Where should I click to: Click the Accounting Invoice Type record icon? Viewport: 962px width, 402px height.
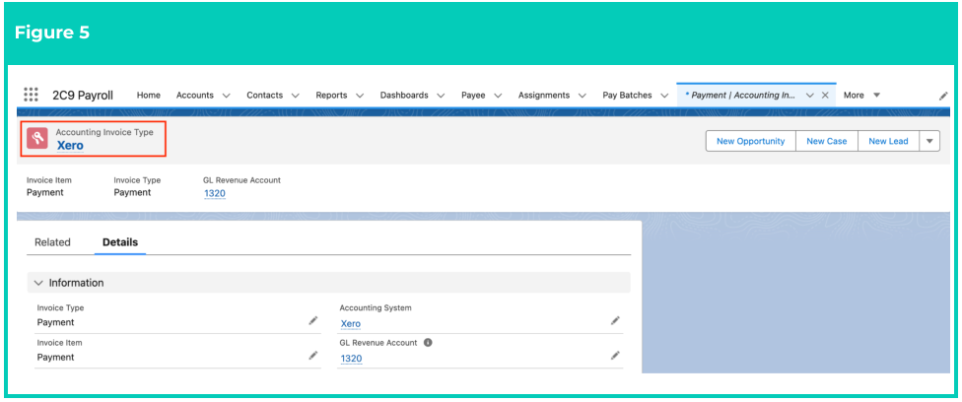tap(36, 138)
